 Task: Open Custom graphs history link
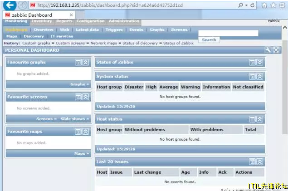(36, 43)
